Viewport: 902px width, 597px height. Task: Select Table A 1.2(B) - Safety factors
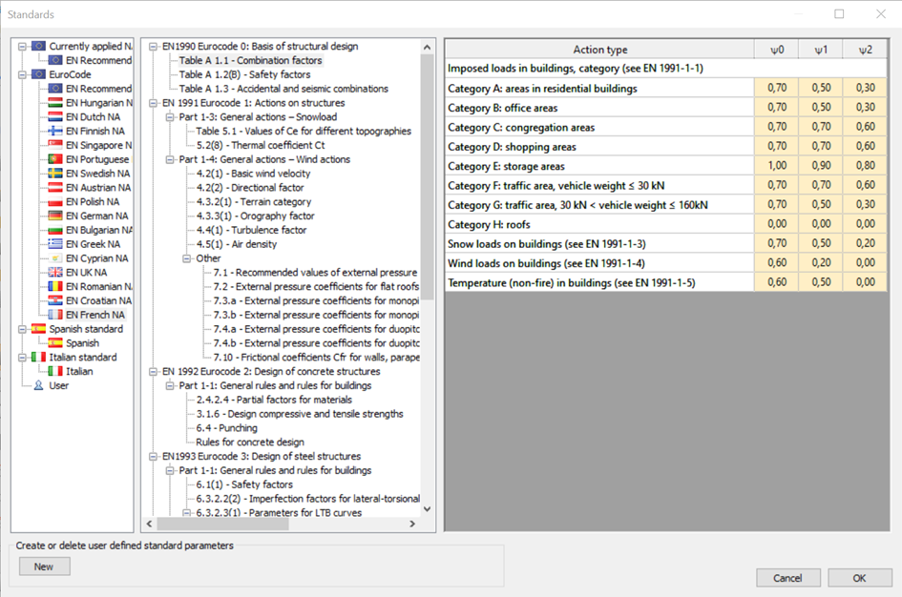(x=244, y=74)
